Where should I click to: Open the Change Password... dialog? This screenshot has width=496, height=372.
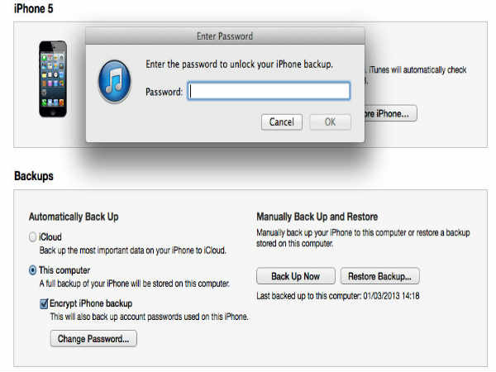click(93, 339)
